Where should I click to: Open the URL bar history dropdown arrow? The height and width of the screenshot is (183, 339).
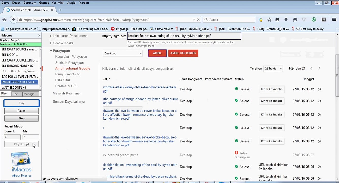[x=194, y=20]
